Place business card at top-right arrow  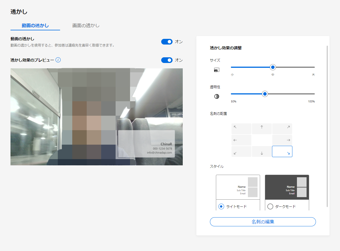pyautogui.click(x=282, y=129)
